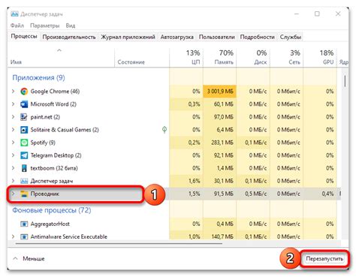The width and height of the screenshot is (356, 277).
Task: Click Antimalware's 140,7 МБ memory cell
Action: coord(219,236)
